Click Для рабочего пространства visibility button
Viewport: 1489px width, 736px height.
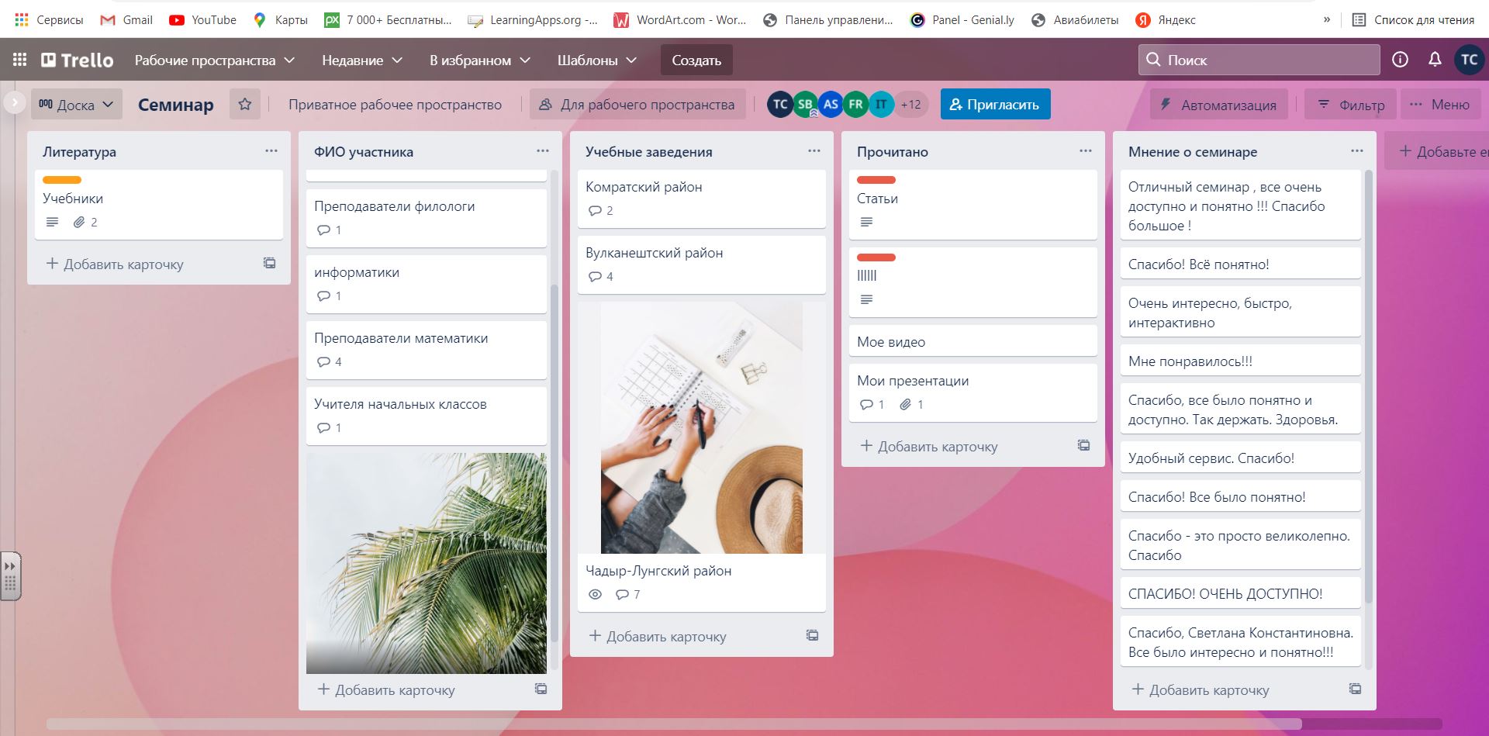click(x=638, y=104)
